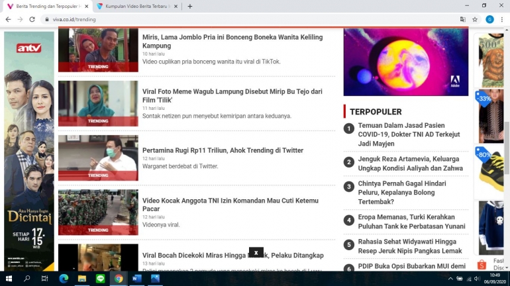Open the Photos app on the taskbar

pyautogui.click(x=155, y=279)
